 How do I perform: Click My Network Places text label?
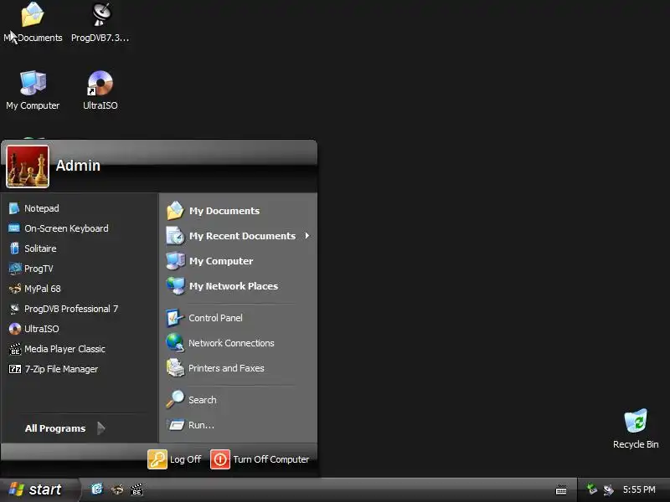234,286
